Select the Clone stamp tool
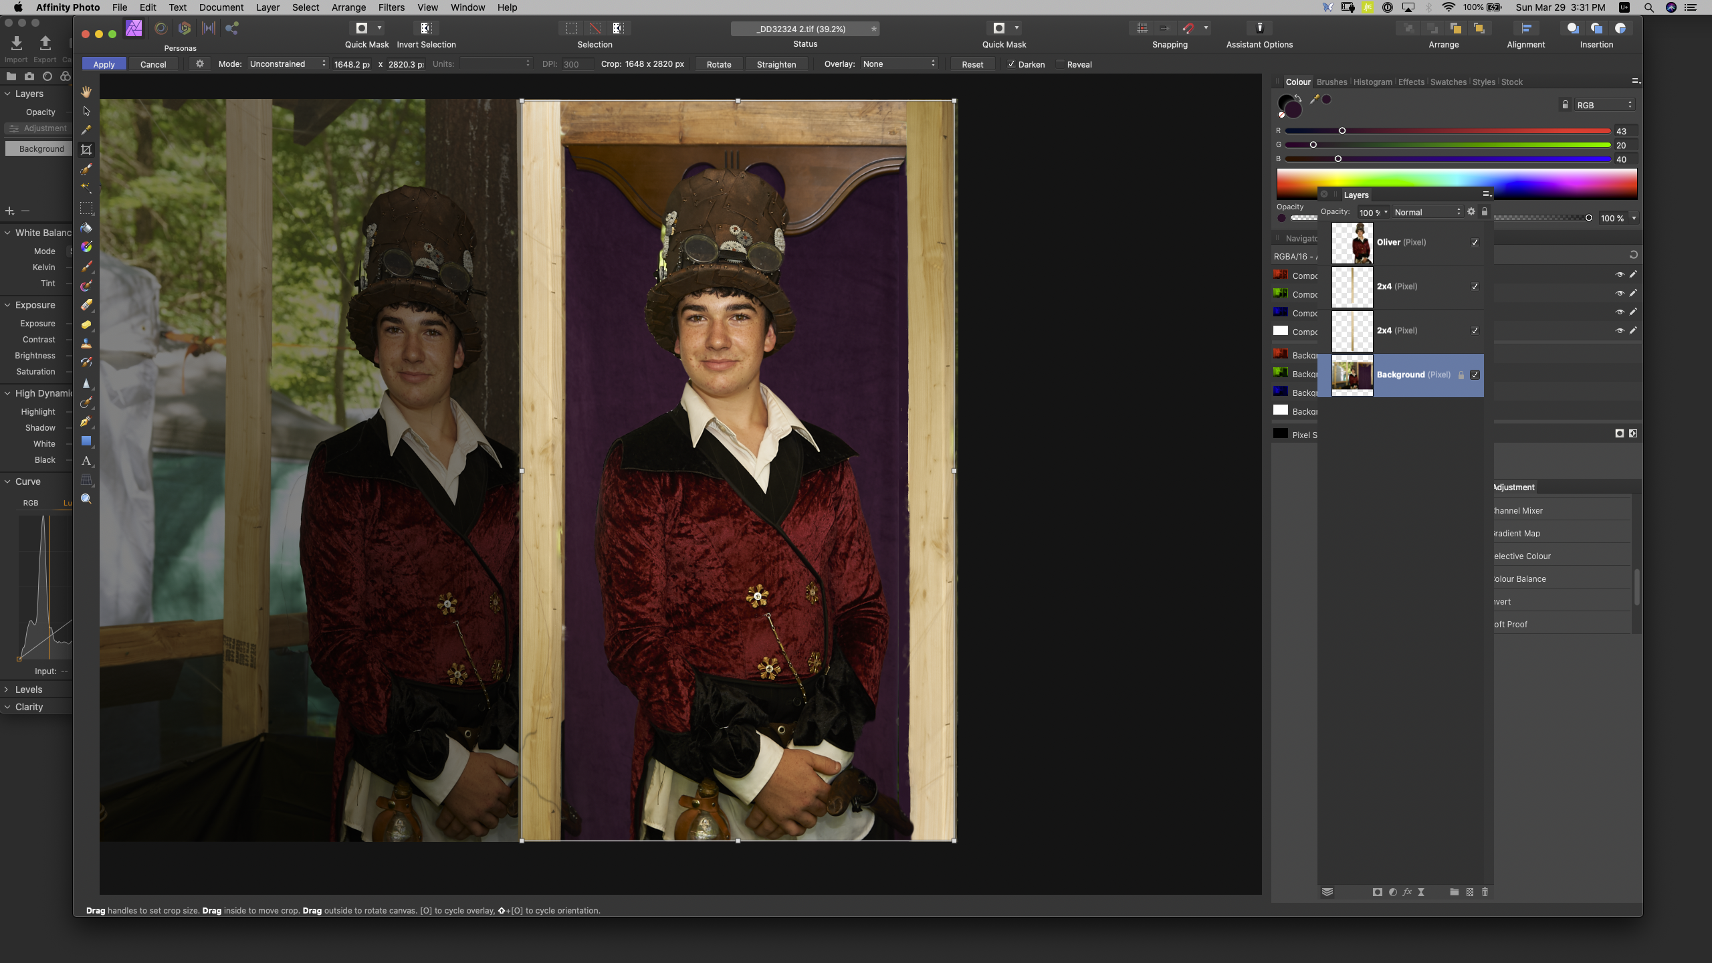This screenshot has width=1712, height=963. point(86,344)
